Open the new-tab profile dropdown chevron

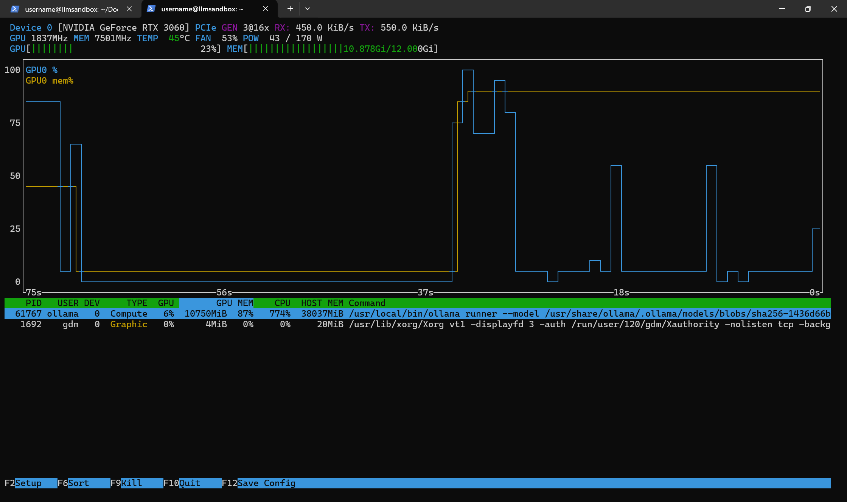pyautogui.click(x=308, y=9)
